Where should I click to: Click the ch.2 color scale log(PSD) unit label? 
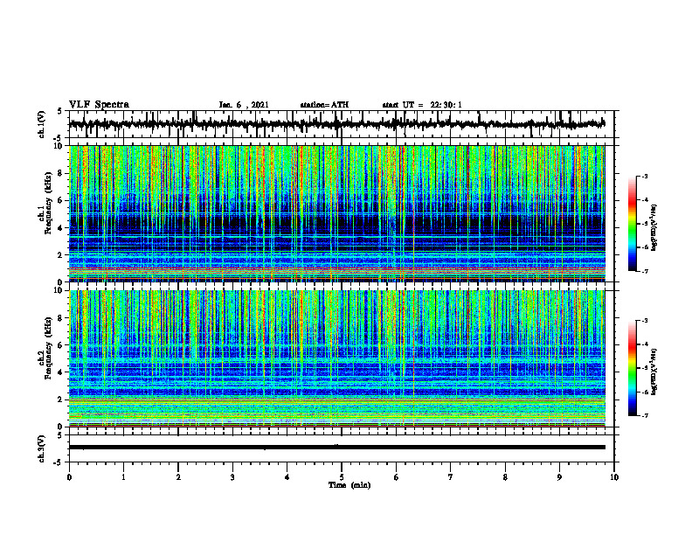pos(654,372)
